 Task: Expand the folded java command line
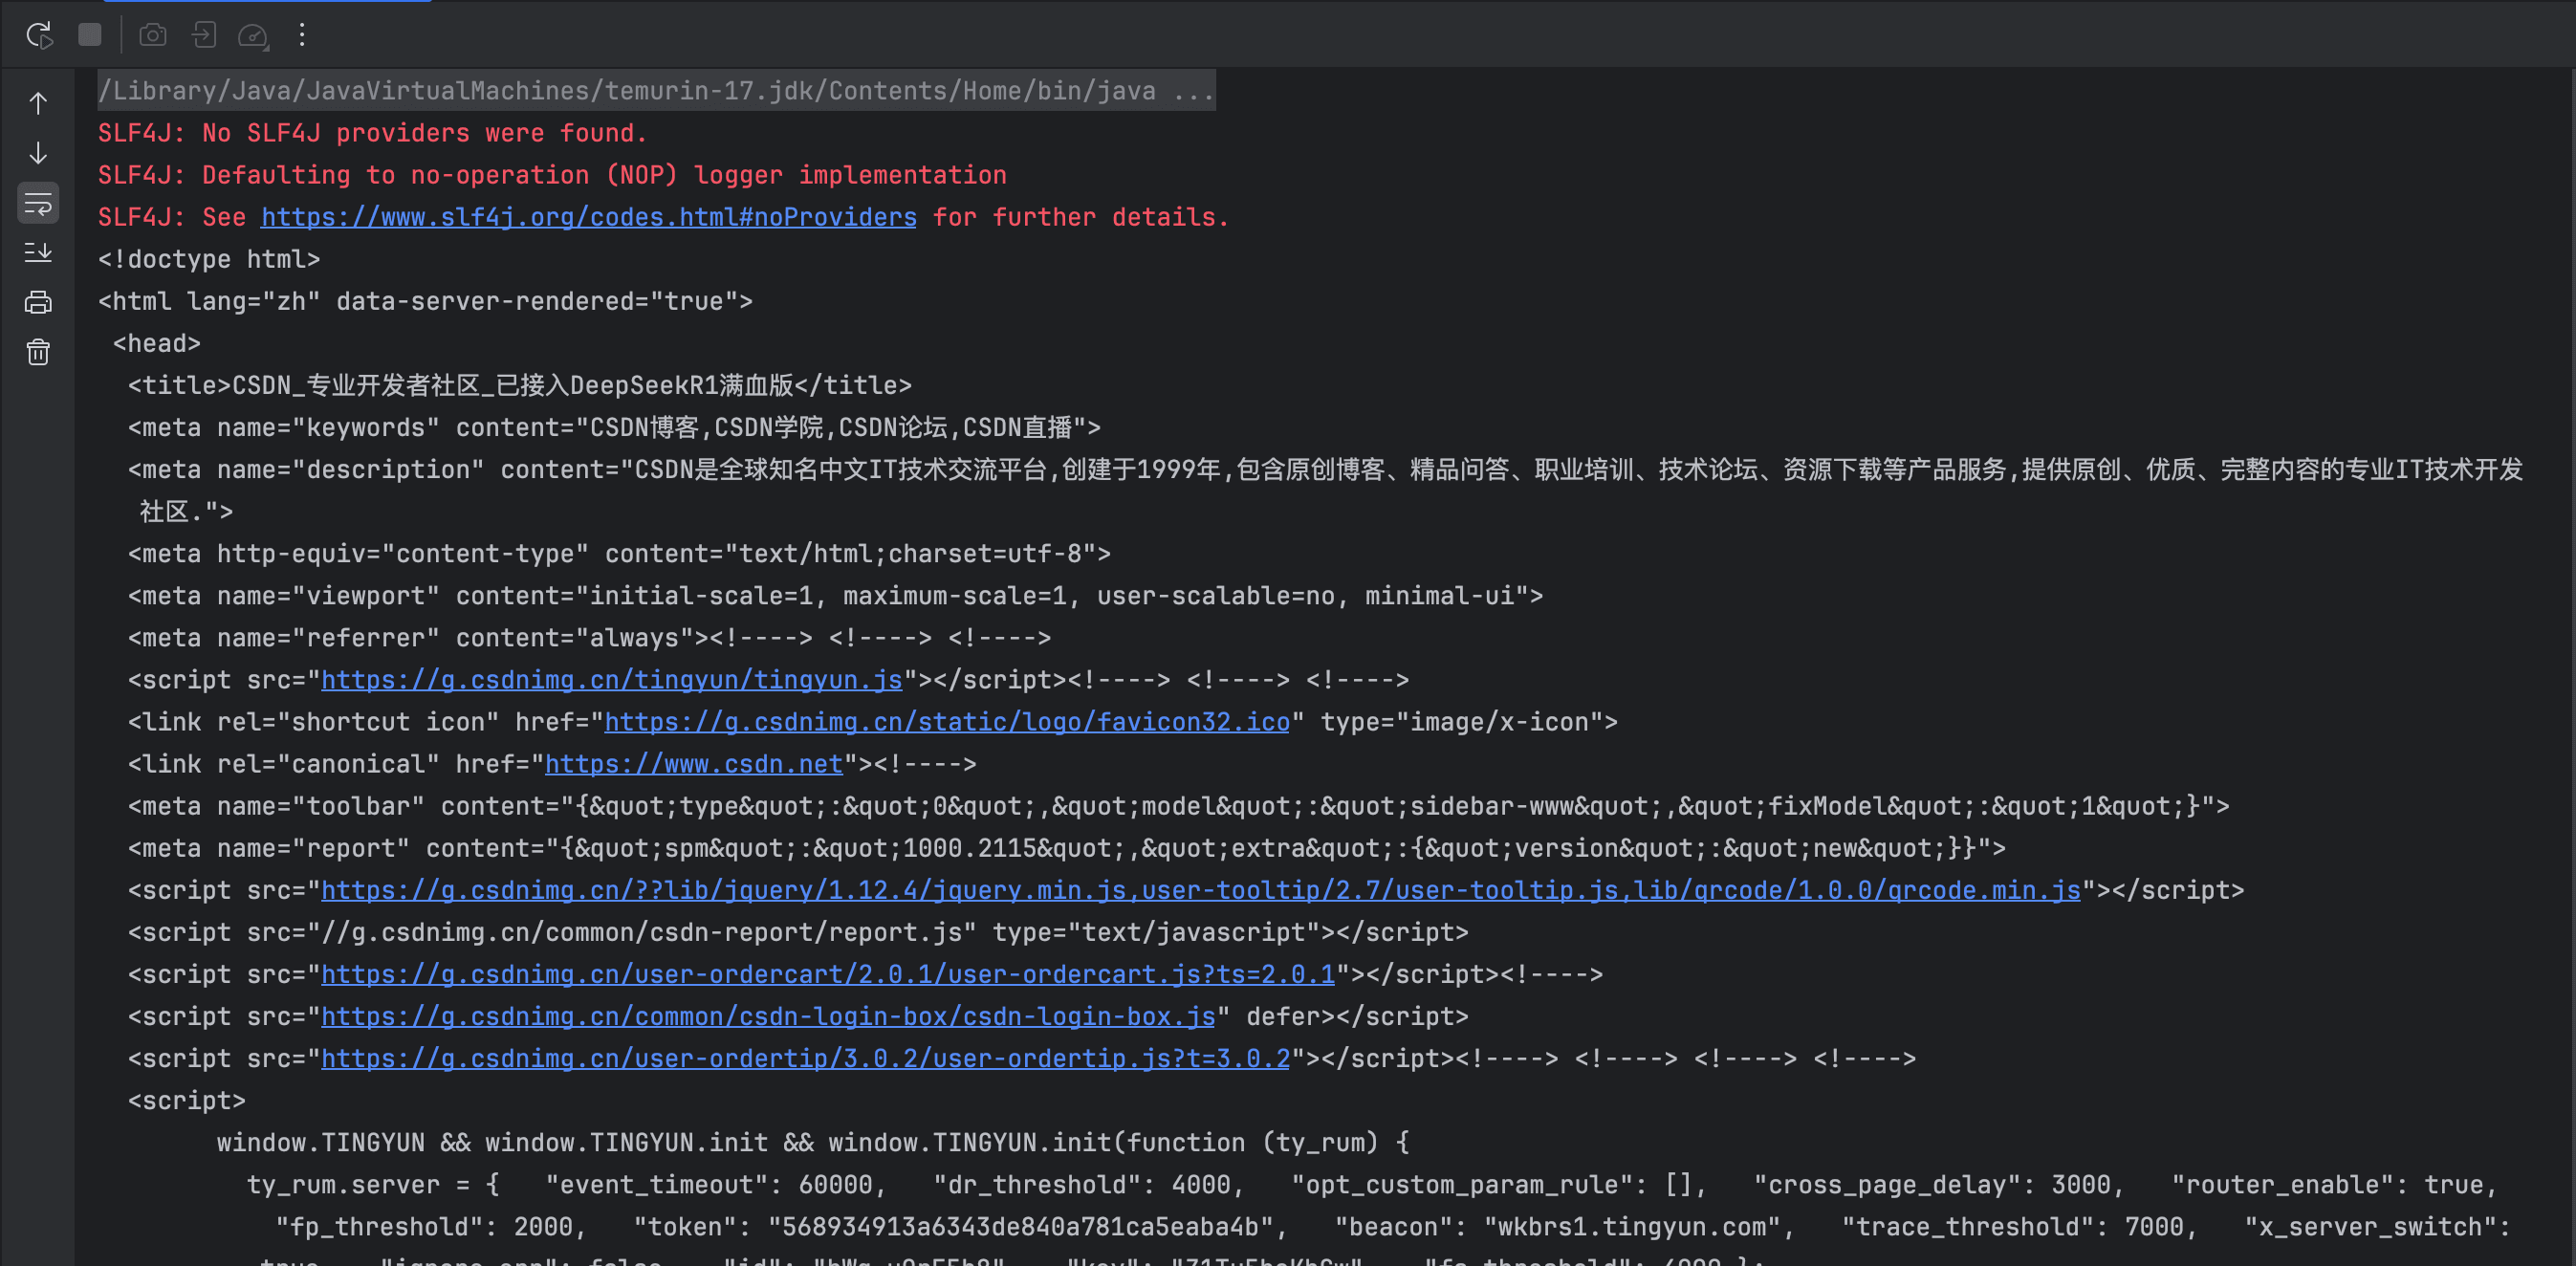(x=1193, y=91)
